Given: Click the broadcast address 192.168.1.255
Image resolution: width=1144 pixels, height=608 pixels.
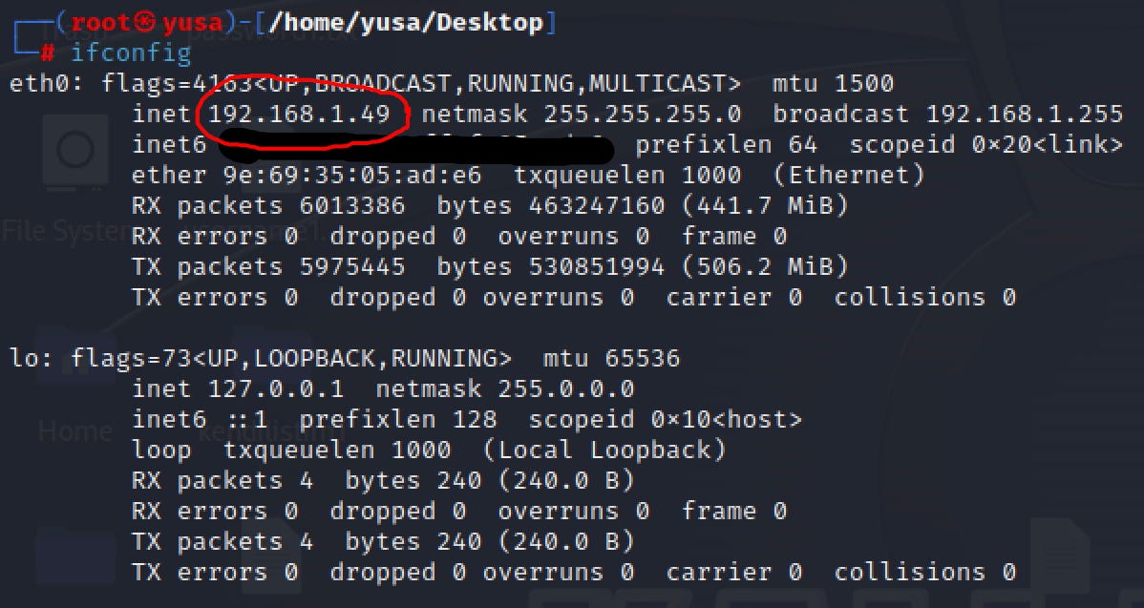Looking at the screenshot, I should [x=1025, y=114].
